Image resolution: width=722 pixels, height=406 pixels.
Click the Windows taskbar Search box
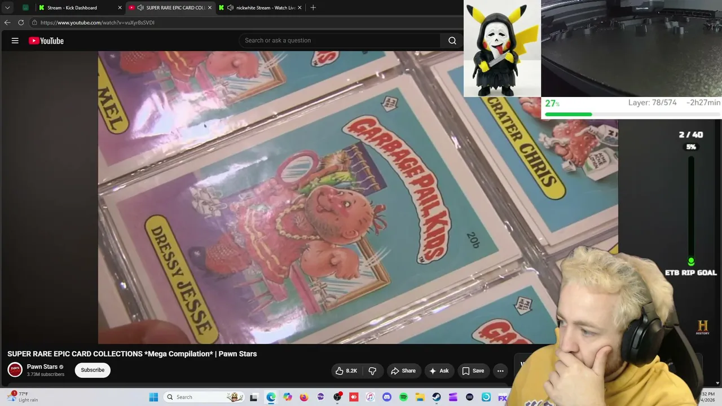click(x=204, y=397)
